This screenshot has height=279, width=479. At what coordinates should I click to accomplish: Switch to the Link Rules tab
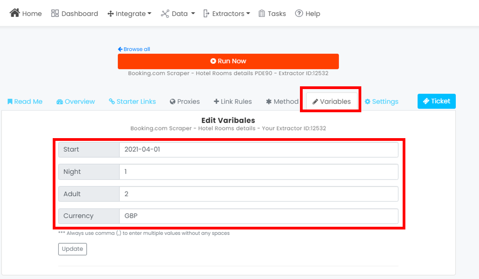(233, 101)
